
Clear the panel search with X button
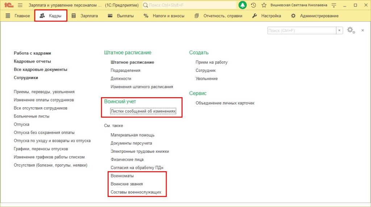[339, 30]
